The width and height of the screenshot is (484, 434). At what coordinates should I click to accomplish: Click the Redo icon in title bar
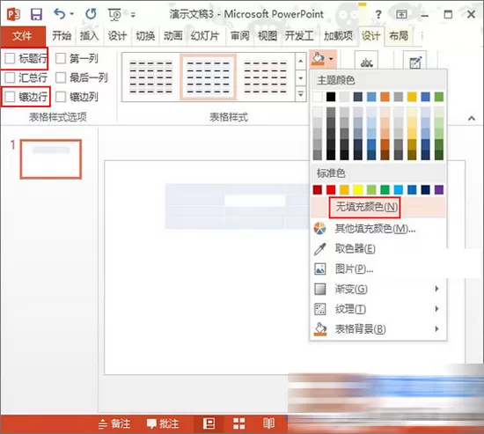pyautogui.click(x=91, y=14)
